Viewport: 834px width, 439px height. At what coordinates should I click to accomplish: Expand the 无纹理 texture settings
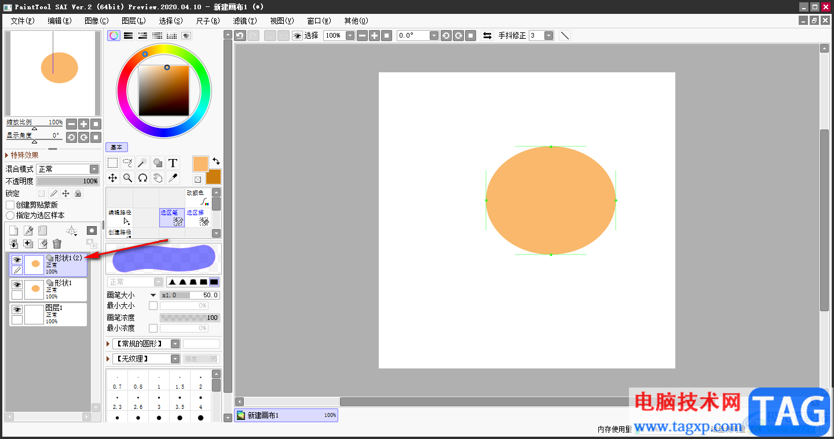[x=108, y=359]
